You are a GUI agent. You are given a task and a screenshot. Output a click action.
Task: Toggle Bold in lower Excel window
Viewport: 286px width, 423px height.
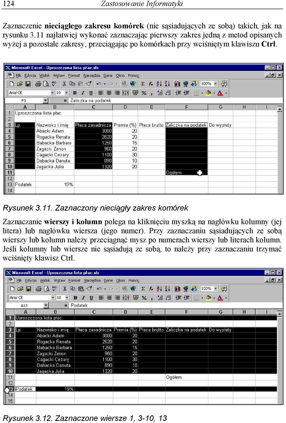point(75,297)
